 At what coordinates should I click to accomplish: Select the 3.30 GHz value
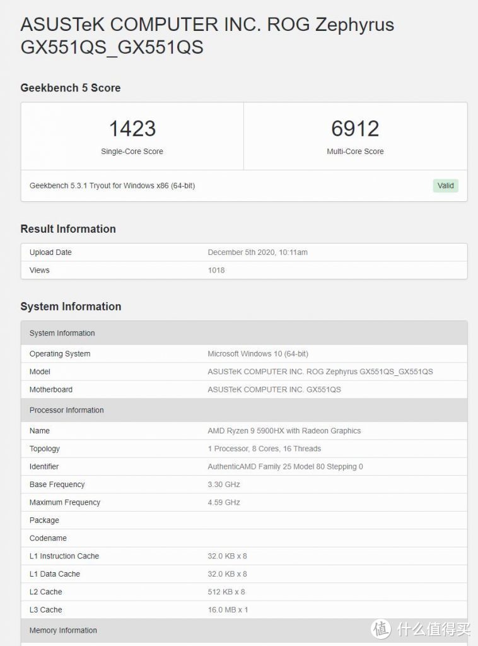click(224, 484)
